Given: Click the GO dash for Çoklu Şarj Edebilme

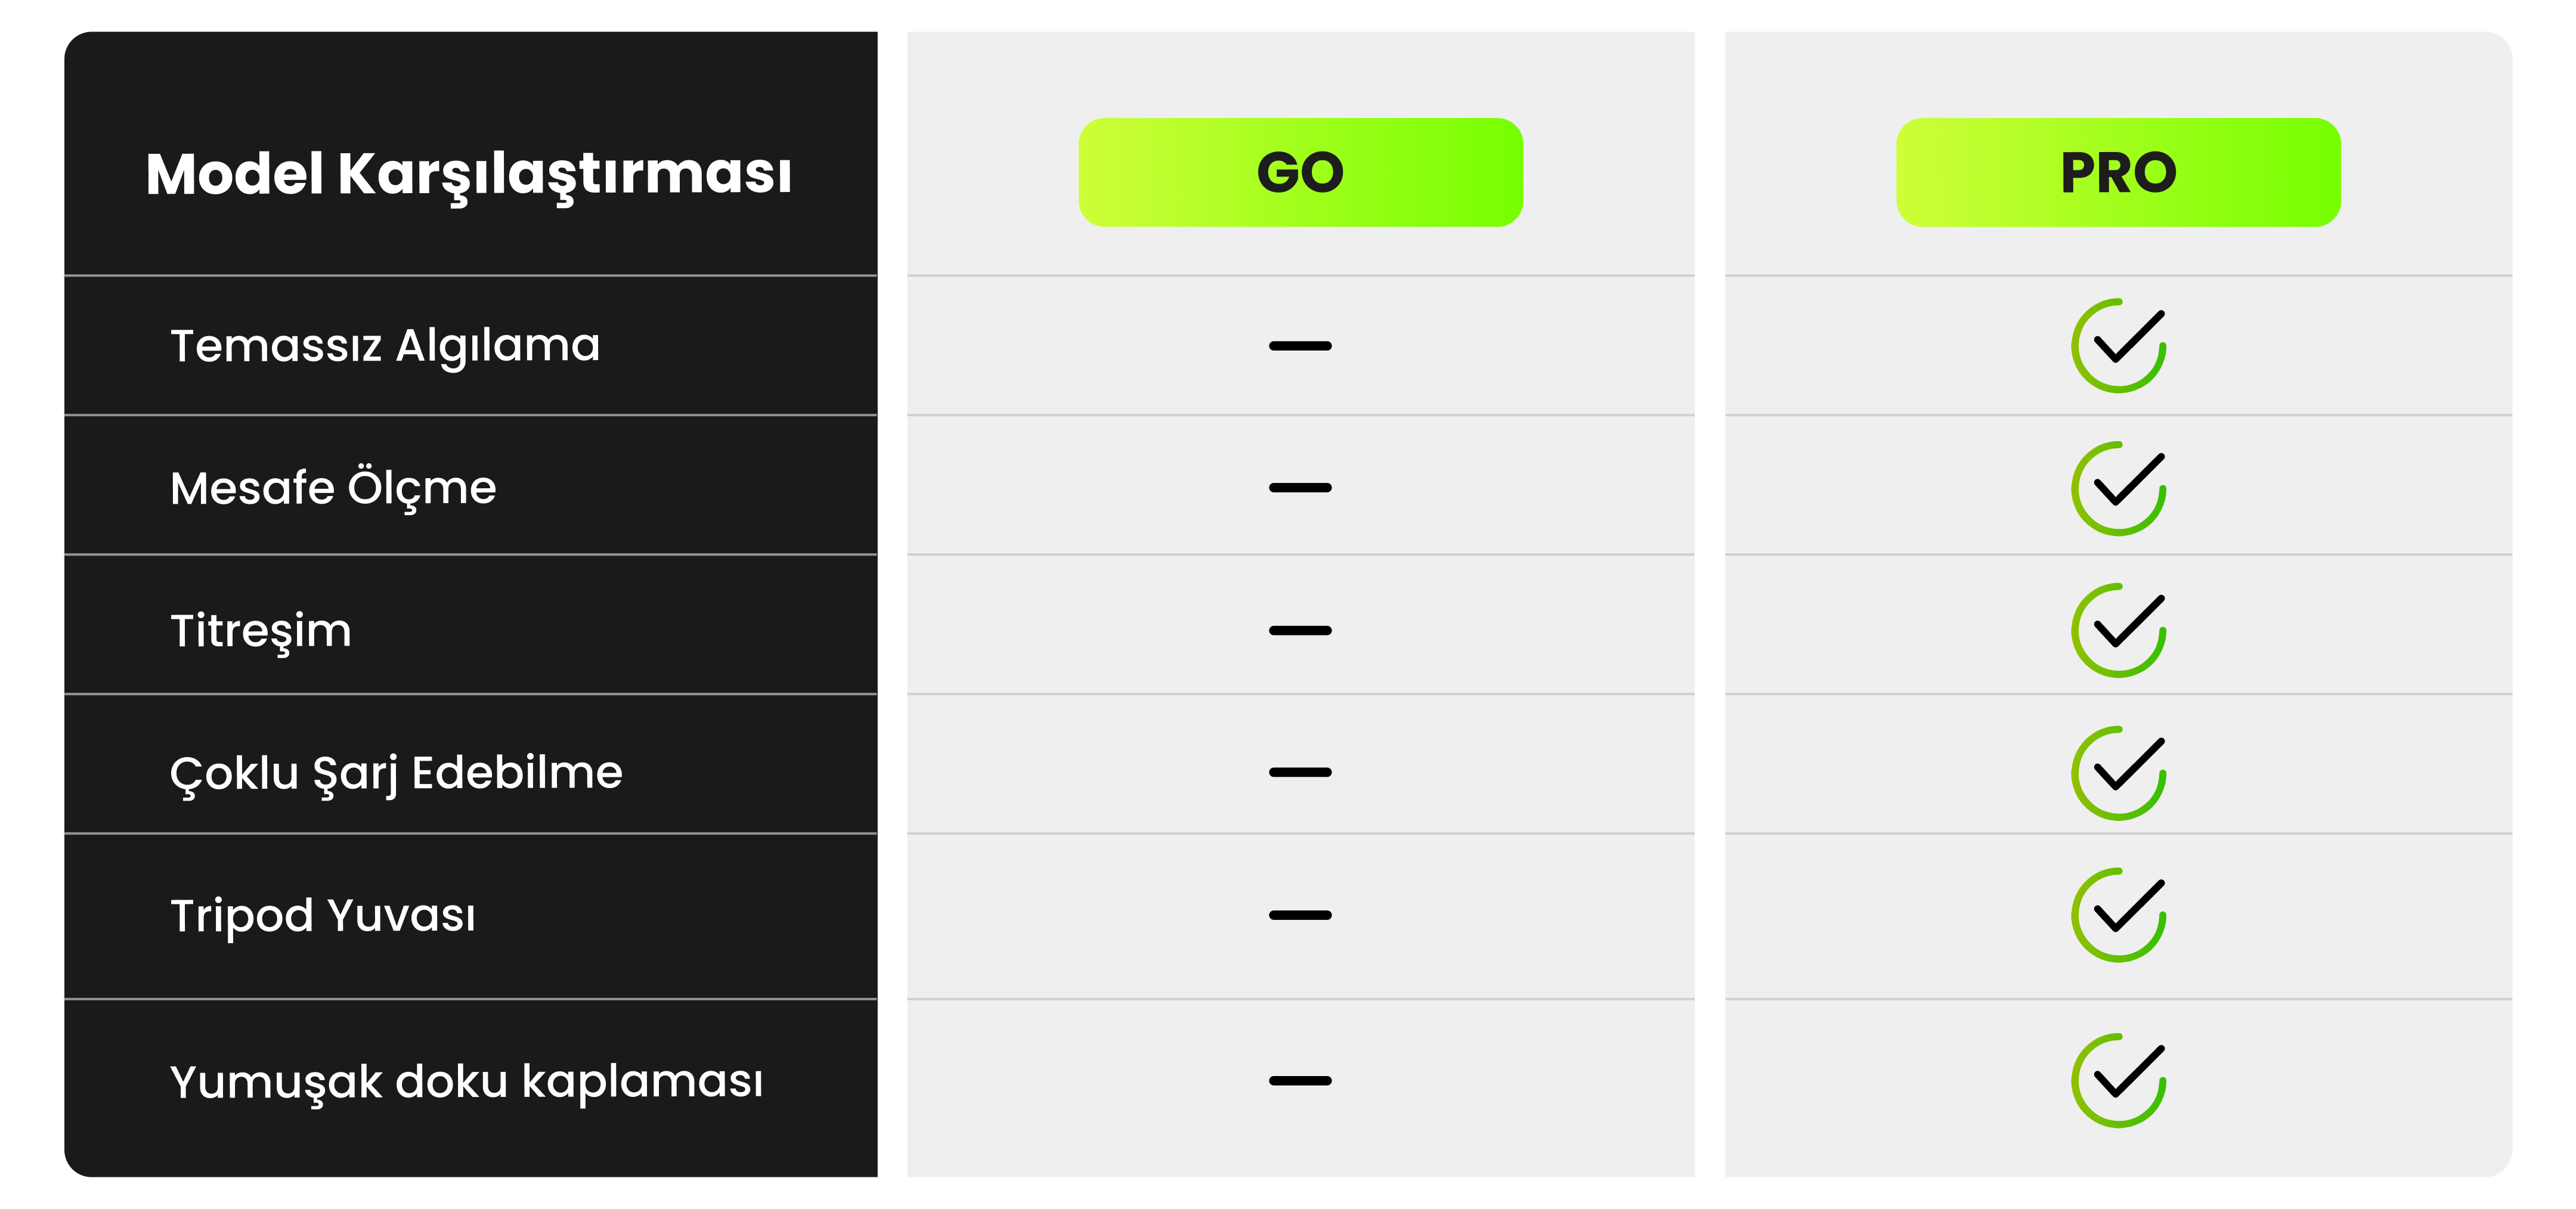Looking at the screenshot, I should (x=1300, y=772).
